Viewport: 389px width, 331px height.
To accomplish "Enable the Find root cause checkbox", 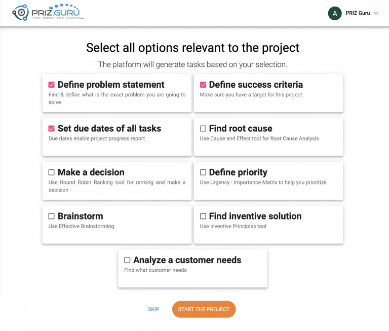I will 203,129.
